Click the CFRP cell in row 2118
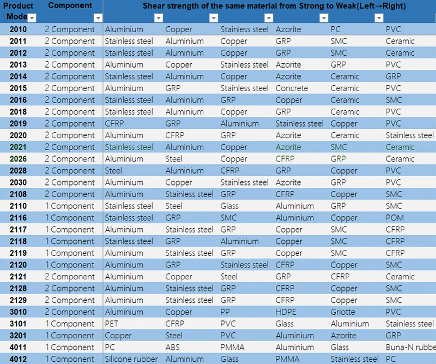 pos(395,241)
